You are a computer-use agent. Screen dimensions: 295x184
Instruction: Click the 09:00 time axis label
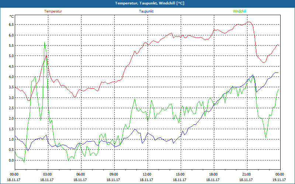click(114, 174)
